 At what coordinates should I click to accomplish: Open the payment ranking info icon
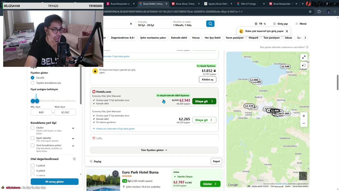click(307, 47)
